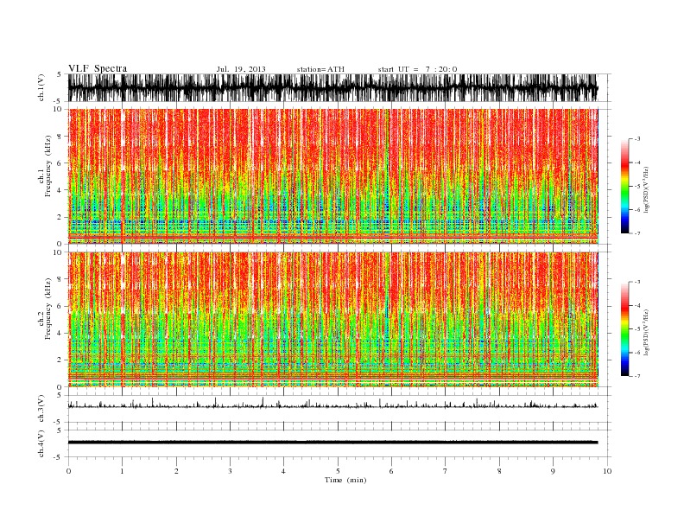Click the time axis tick label "7"

(x=446, y=471)
